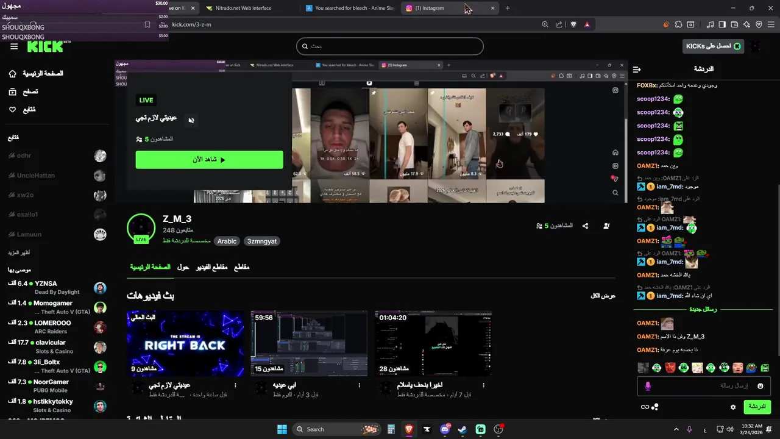This screenshot has width=780, height=439.
Task: Open options for the 01:04:20 video
Action: 483,385
